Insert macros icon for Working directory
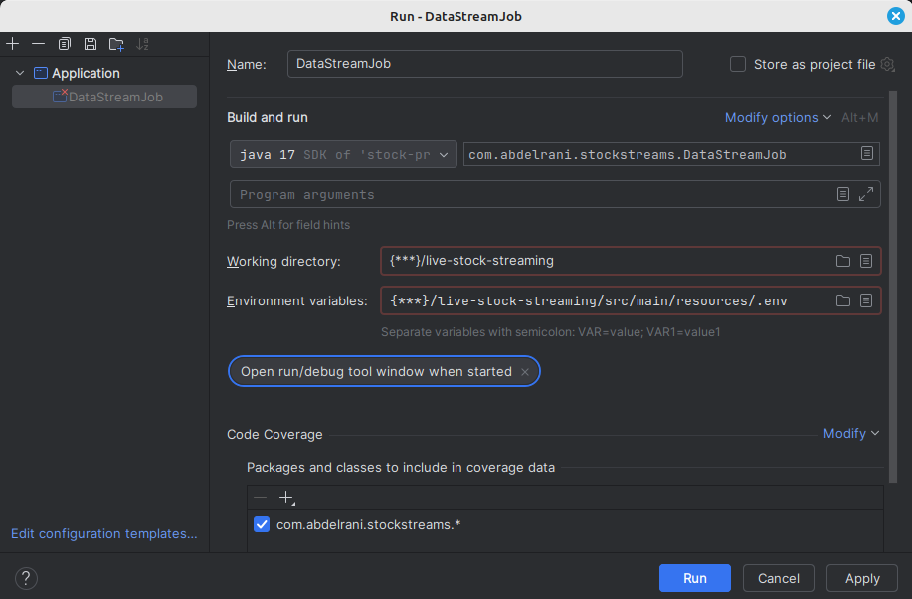 pos(866,261)
